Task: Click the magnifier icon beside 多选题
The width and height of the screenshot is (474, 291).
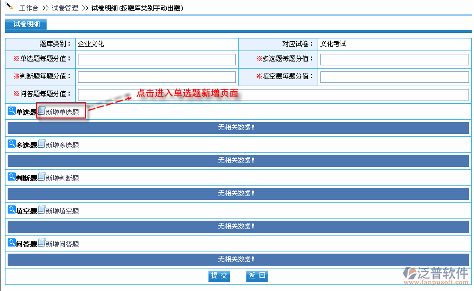Action: tap(12, 144)
